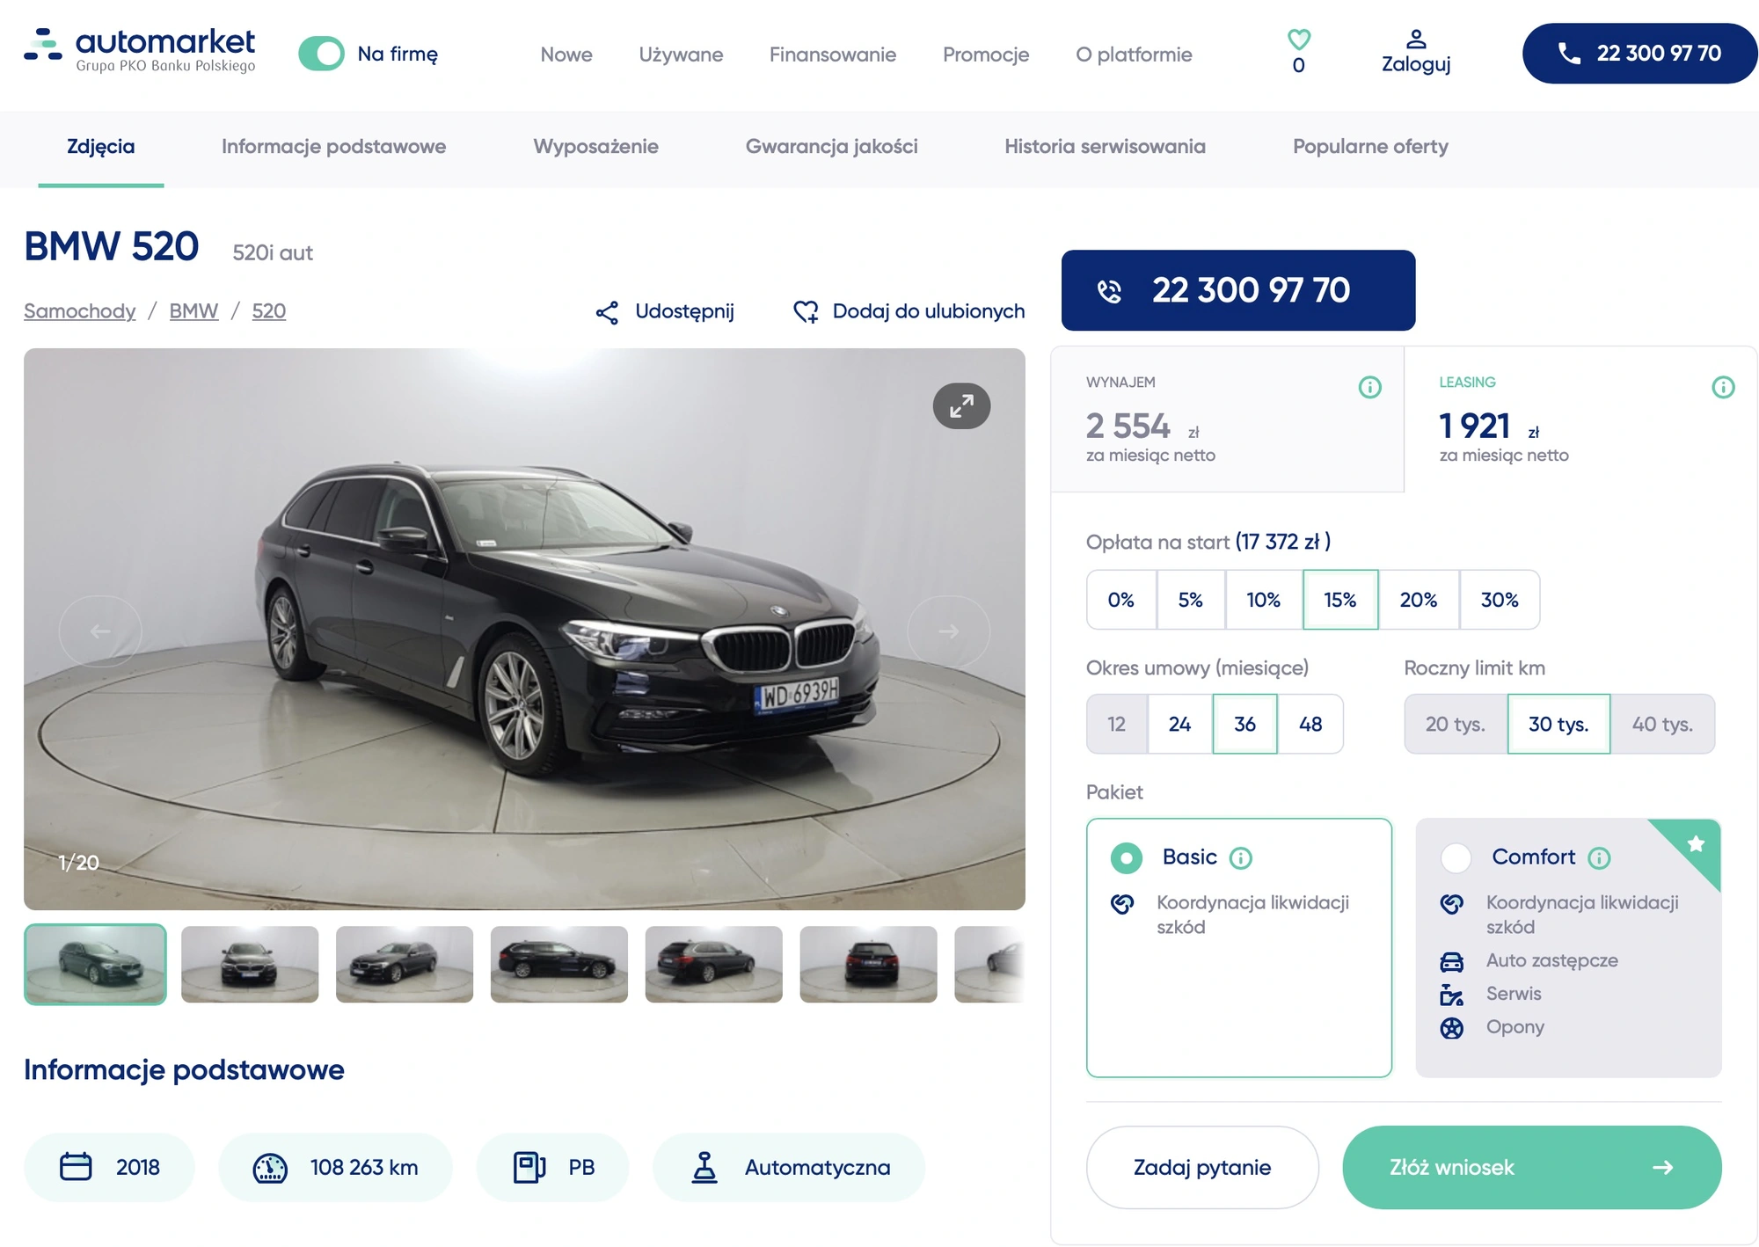The image size is (1759, 1247).
Task: Select fourth thumbnail, side view
Action: [x=559, y=964]
